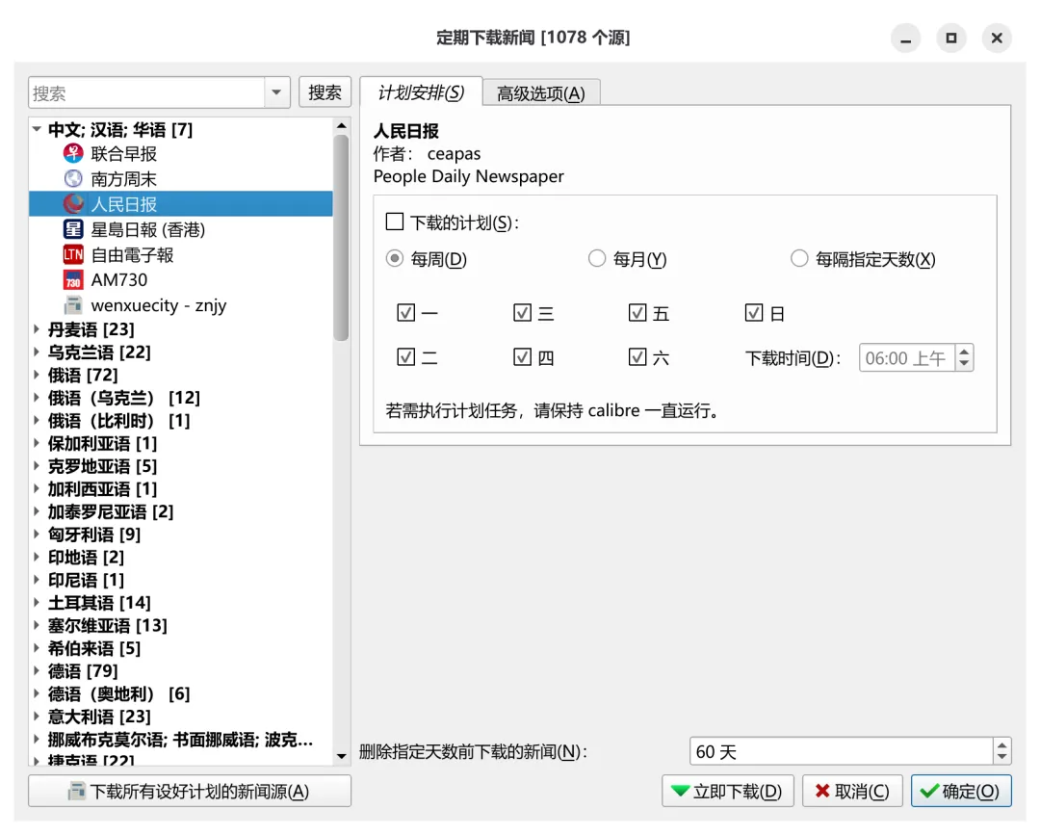Select wenxuecity - znjy in the list

(x=180, y=305)
